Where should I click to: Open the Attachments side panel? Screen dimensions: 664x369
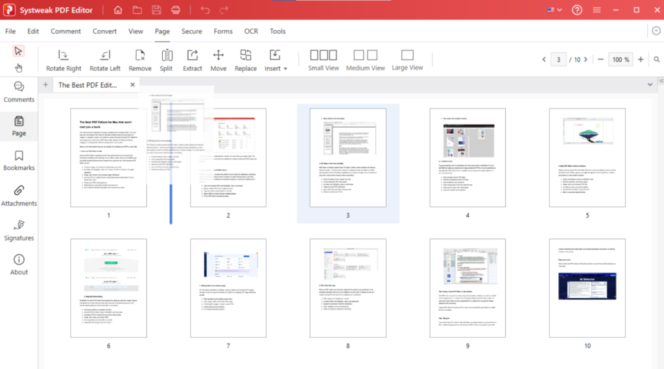(x=19, y=196)
